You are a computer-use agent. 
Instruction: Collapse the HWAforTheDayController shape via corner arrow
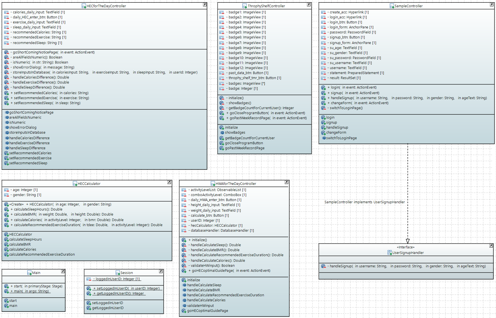[x=286, y=182]
